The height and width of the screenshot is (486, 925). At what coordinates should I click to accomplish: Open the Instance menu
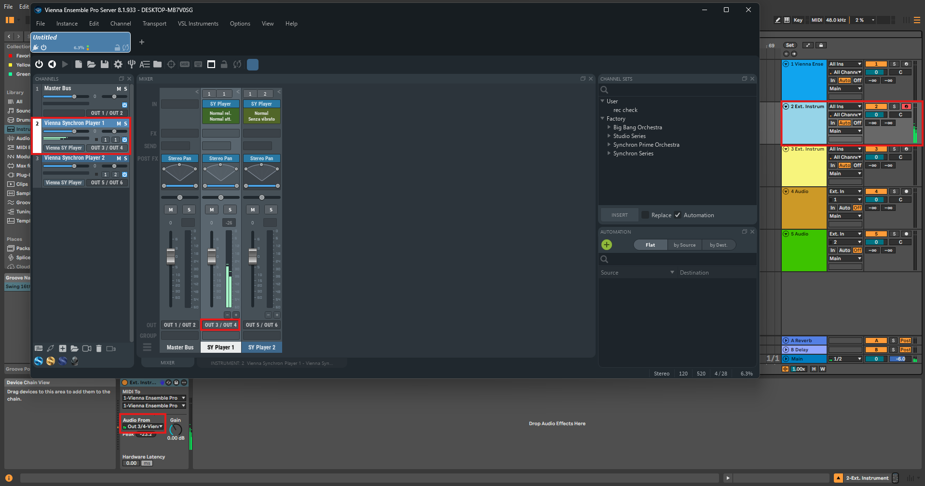(67, 24)
